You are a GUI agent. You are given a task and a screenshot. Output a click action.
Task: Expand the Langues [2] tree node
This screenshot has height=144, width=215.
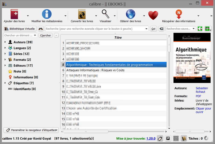coord(5,48)
